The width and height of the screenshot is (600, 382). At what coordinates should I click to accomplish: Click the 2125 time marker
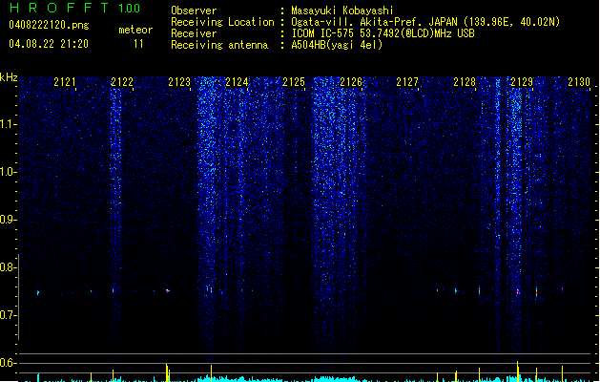tap(294, 82)
